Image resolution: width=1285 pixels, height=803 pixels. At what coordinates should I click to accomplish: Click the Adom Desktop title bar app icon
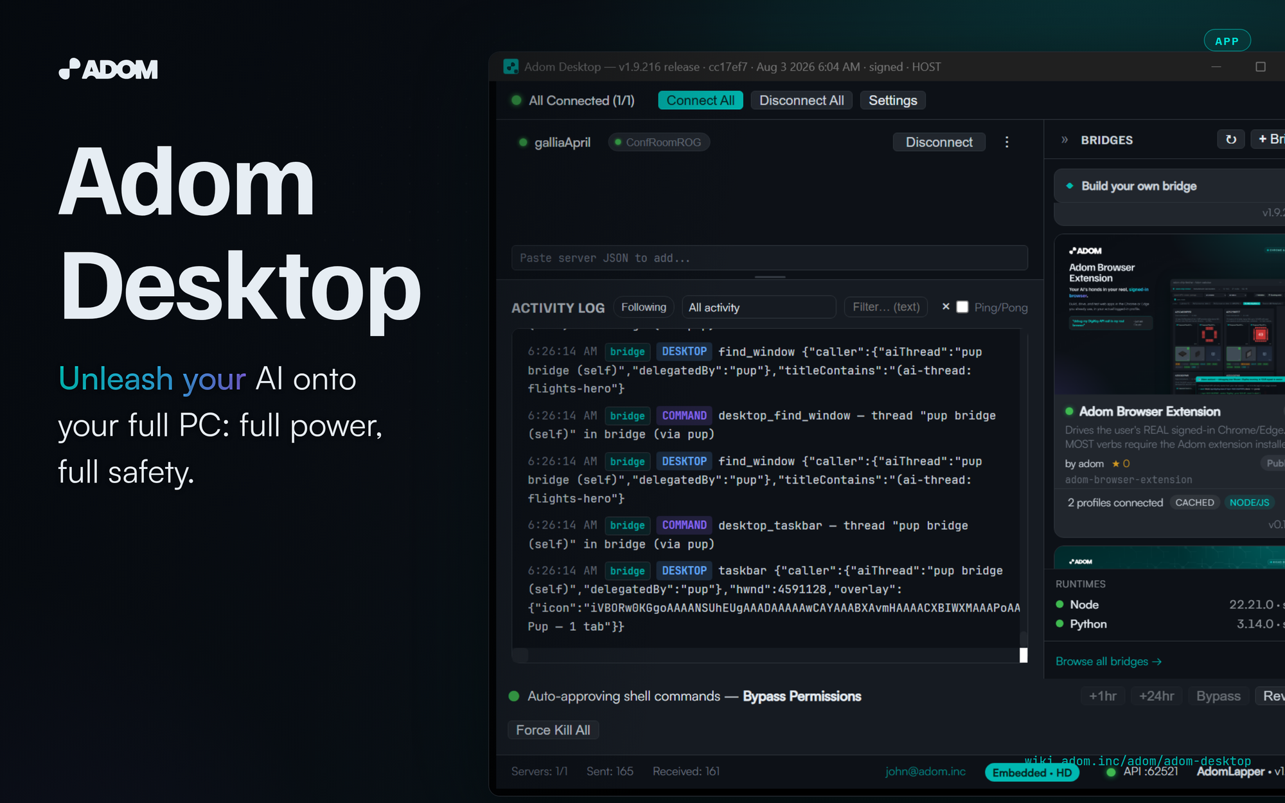[511, 67]
